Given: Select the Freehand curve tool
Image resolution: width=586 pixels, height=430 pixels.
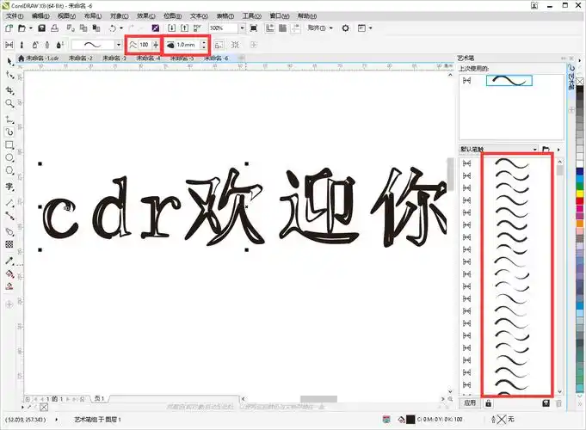Looking at the screenshot, I should [x=9, y=120].
